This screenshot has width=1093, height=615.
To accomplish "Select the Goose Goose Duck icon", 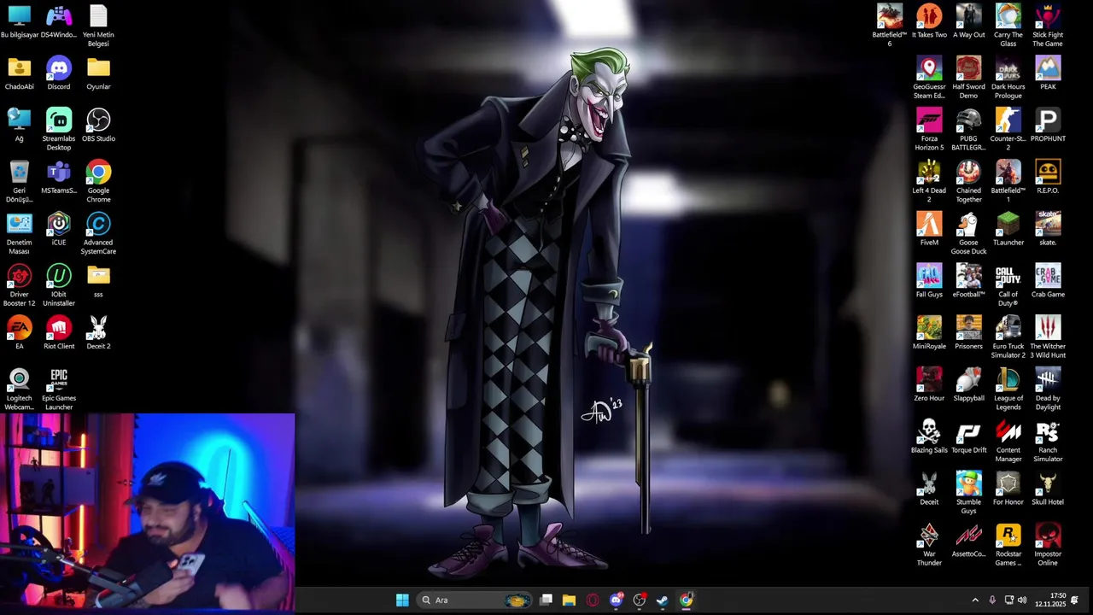I will tap(968, 224).
